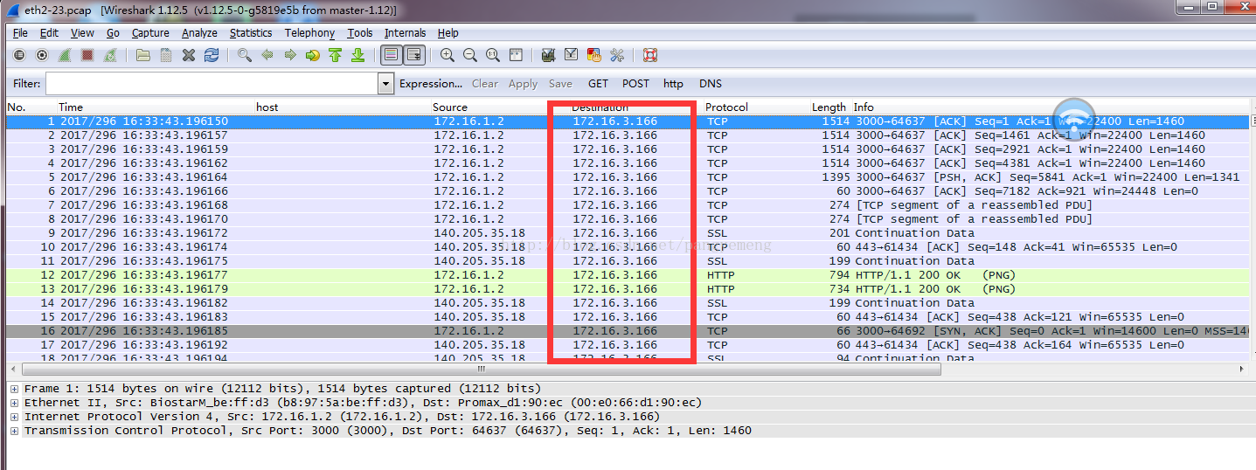The width and height of the screenshot is (1256, 470).
Task: Toggle packet list colorize button
Action: point(391,55)
